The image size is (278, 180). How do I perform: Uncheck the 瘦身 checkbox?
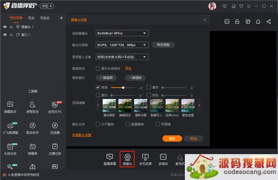pos(98,87)
